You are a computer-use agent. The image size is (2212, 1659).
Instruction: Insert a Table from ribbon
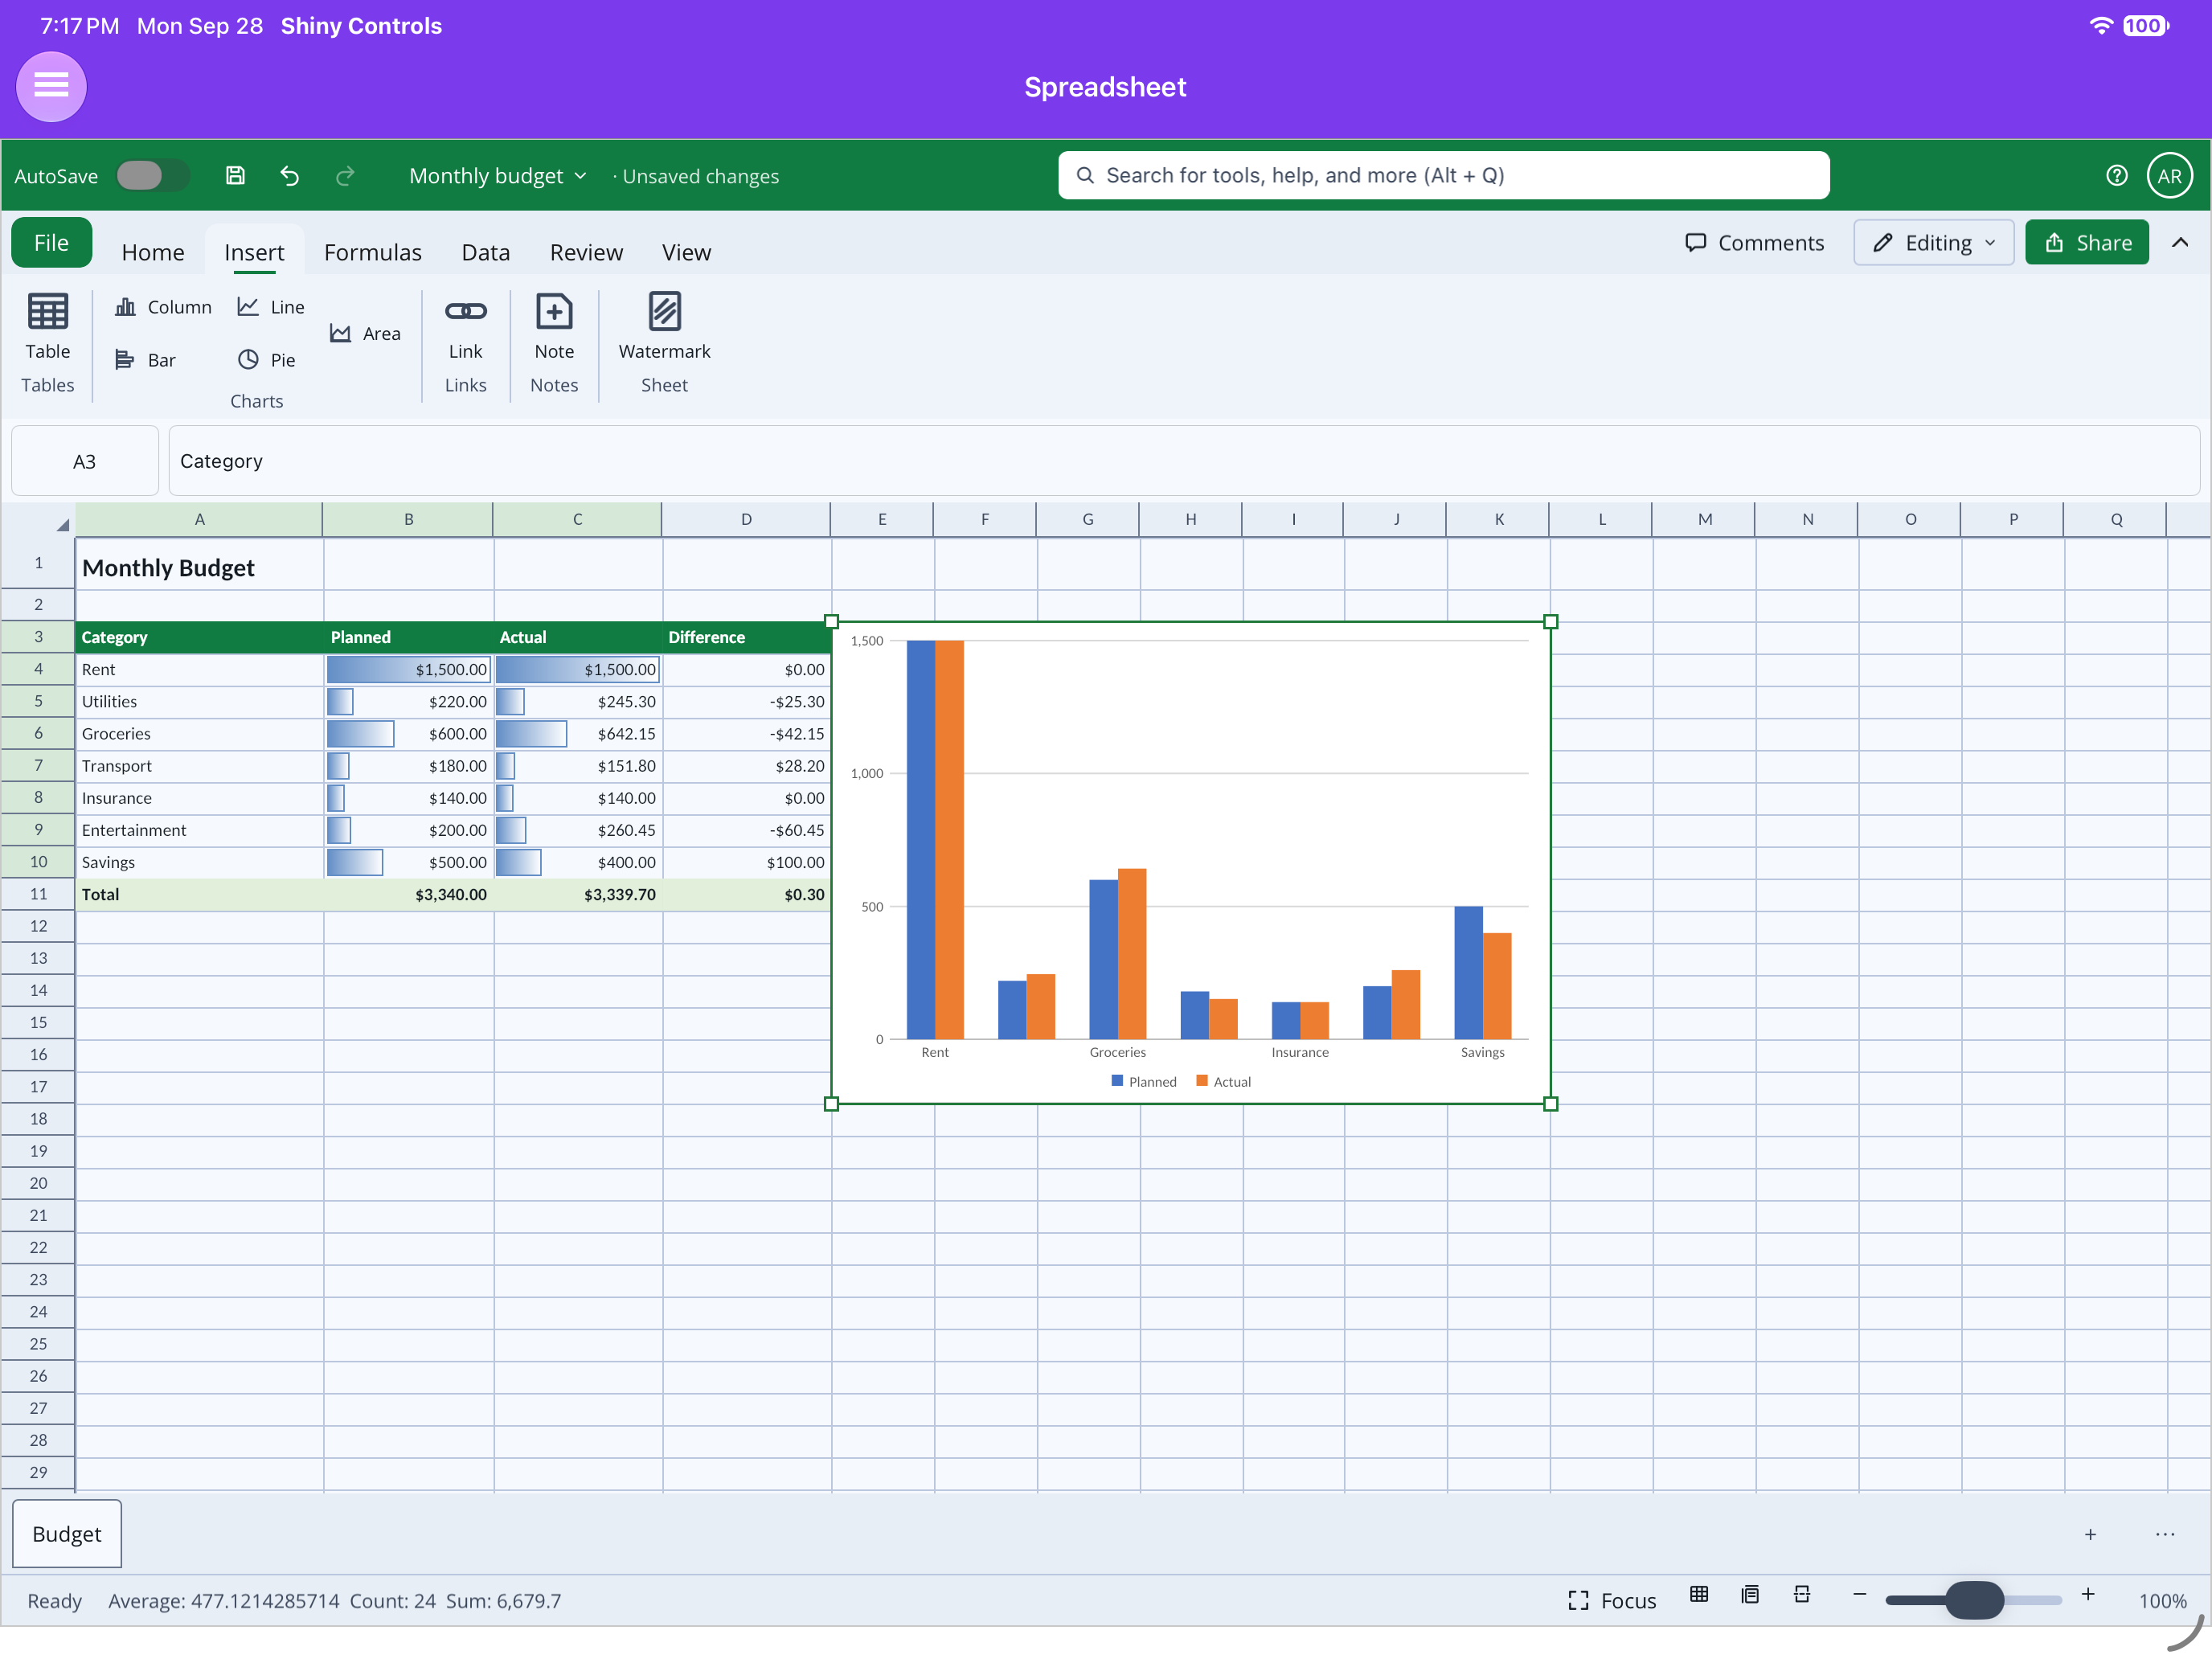pos(48,327)
